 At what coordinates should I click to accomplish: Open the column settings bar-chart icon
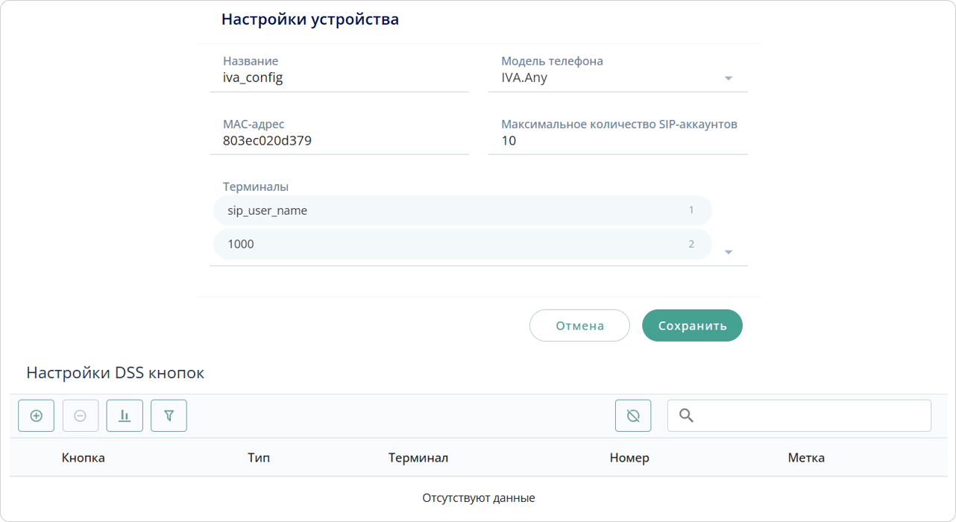coord(125,416)
